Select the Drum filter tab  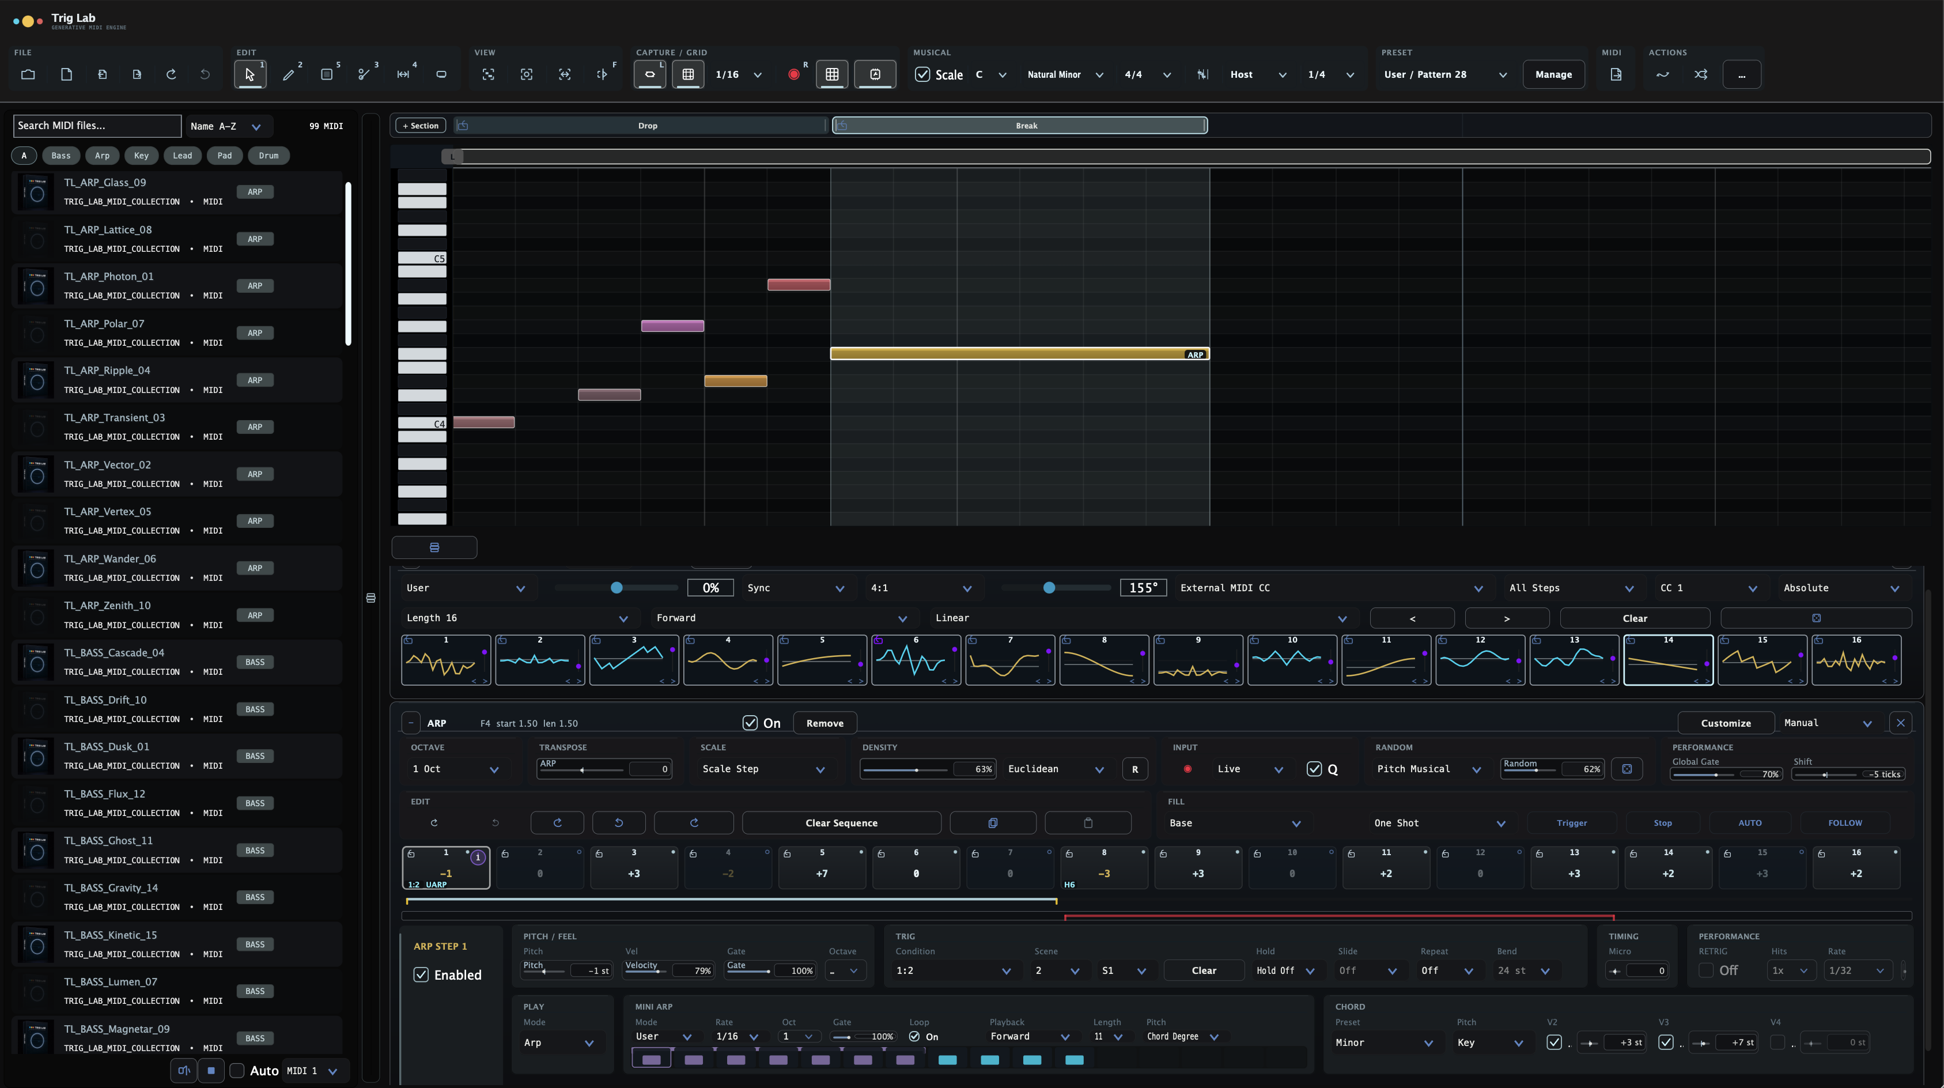tap(268, 156)
